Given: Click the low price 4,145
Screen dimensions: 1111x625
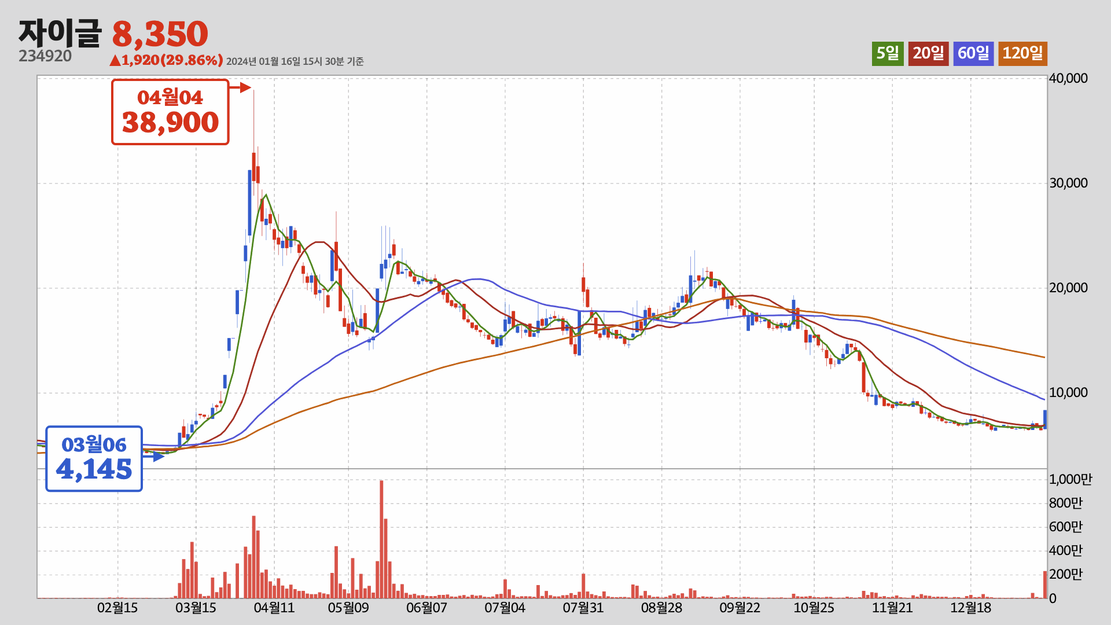Looking at the screenshot, I should tap(94, 469).
